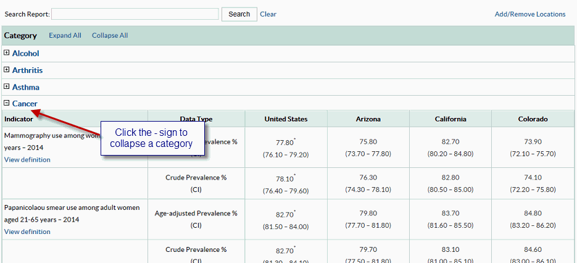
Task: Focus the Search Report text field
Action: 135,14
